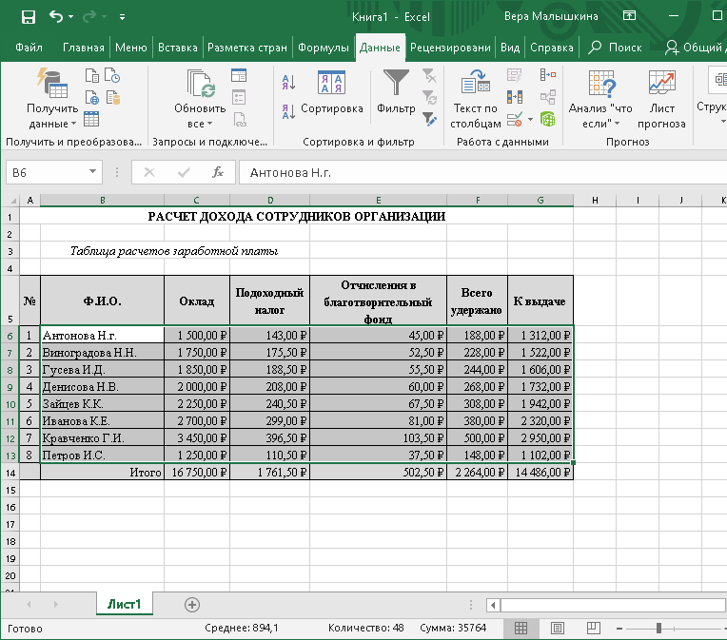Click the Undo arrow icon
The width and height of the screenshot is (727, 640).
click(x=56, y=17)
